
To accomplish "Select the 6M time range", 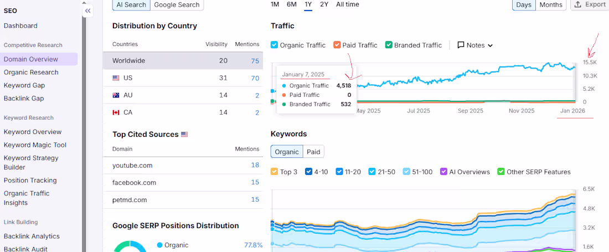I will [292, 4].
